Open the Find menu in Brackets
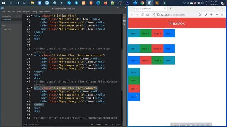227x127 pixels. [x=13, y=12]
